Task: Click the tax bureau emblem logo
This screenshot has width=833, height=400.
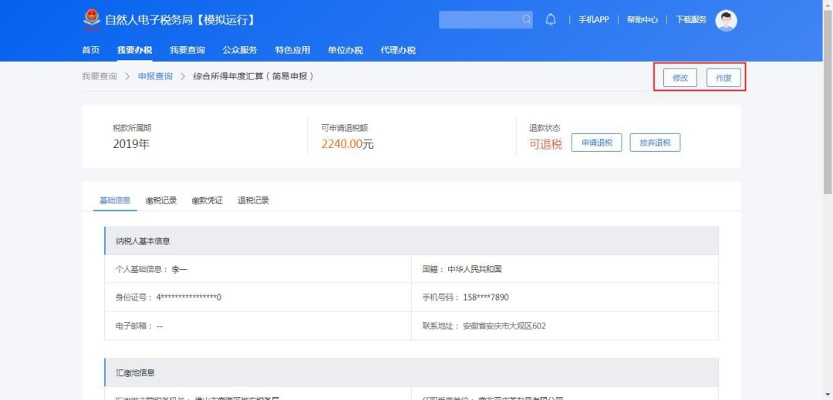Action: (91, 19)
